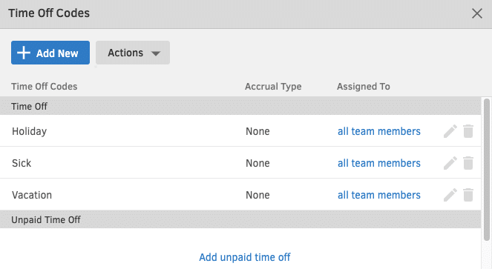Viewport: 492px width, 269px height.
Task: Delete the Vacation time off code
Action: coord(468,195)
